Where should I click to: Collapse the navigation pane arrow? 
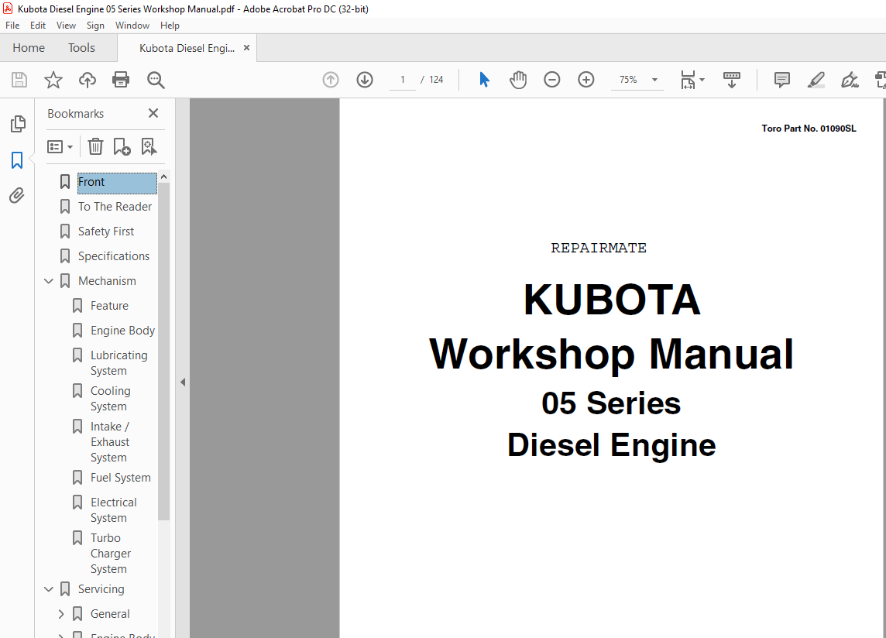tap(183, 382)
